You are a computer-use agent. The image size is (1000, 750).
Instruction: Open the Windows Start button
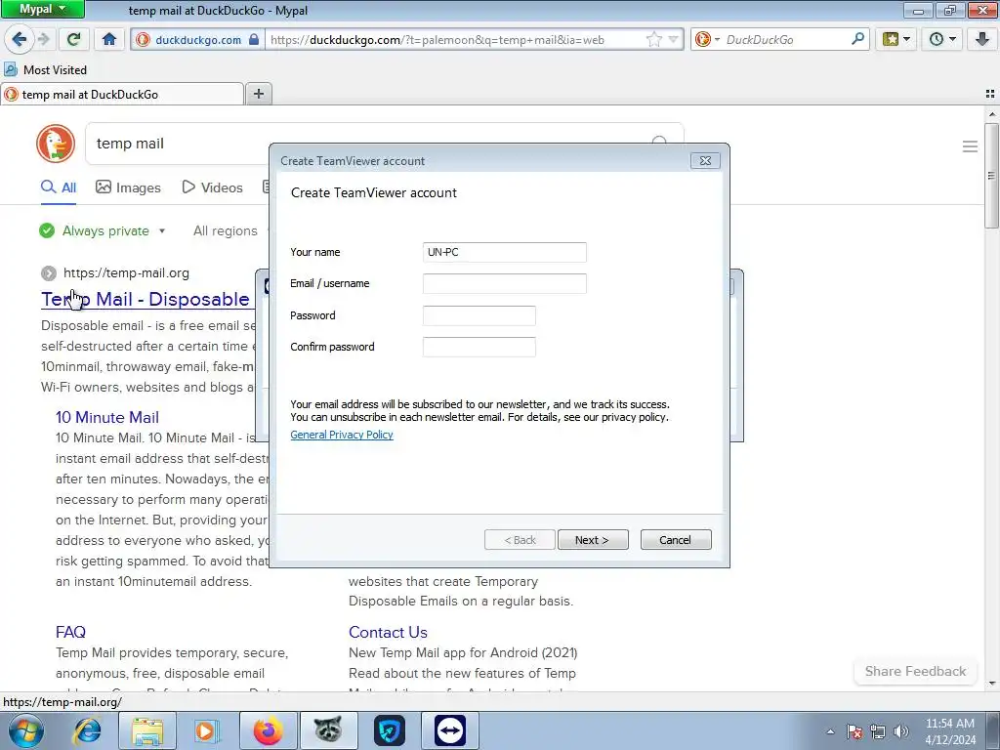25,730
